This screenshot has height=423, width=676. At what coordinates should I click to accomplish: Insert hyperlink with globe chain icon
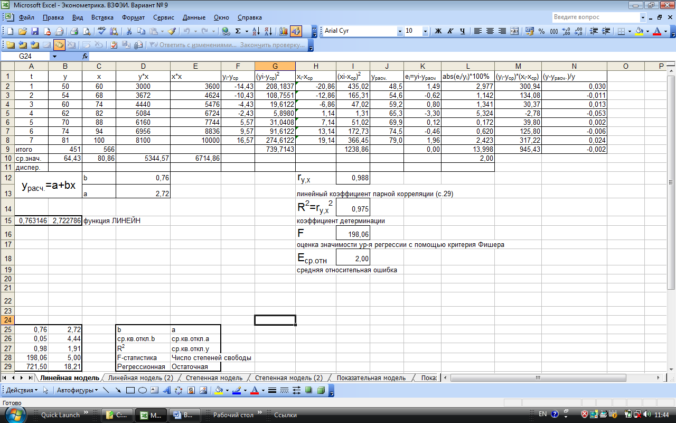pyautogui.click(x=226, y=31)
